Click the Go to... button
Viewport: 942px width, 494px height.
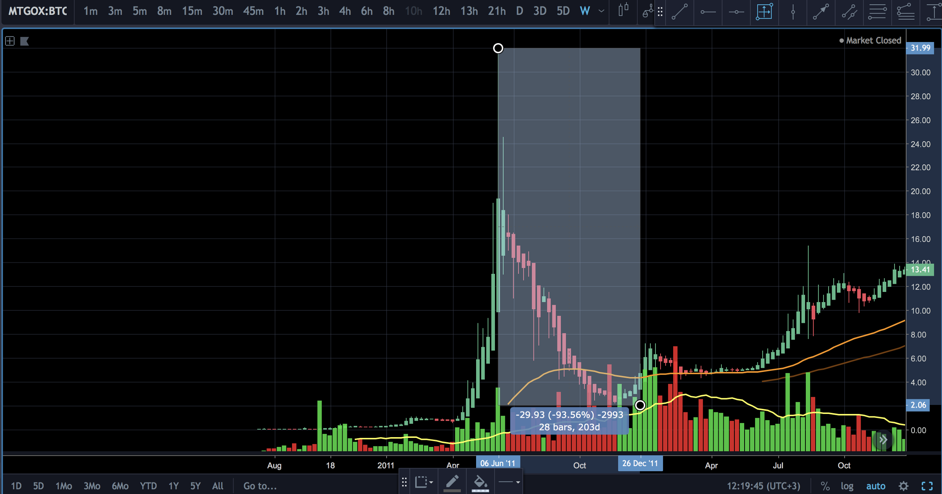pyautogui.click(x=260, y=486)
